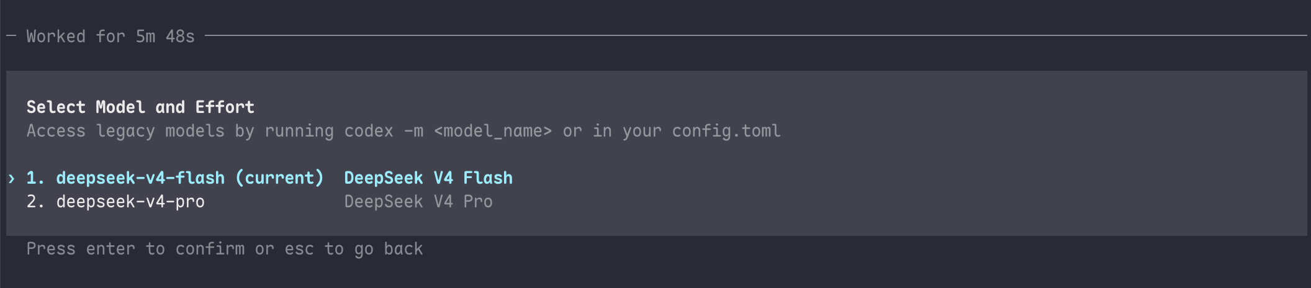Click the go back text in footer
Viewport: 1311px width, 288px height.
(x=389, y=249)
